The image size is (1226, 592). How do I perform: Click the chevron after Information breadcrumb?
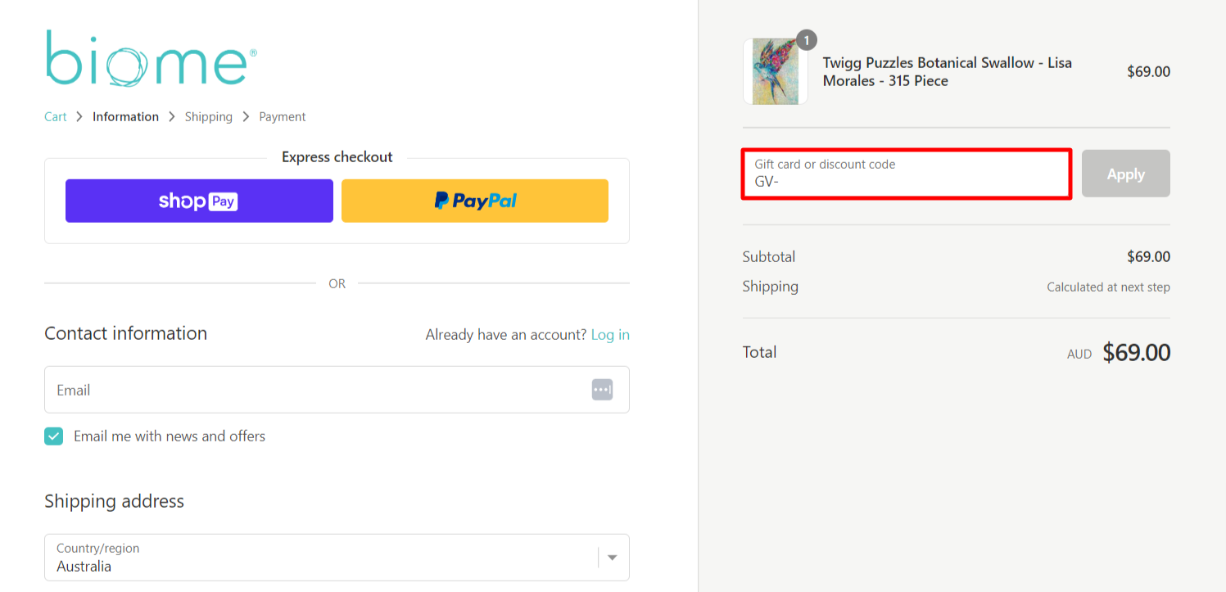[x=172, y=117]
